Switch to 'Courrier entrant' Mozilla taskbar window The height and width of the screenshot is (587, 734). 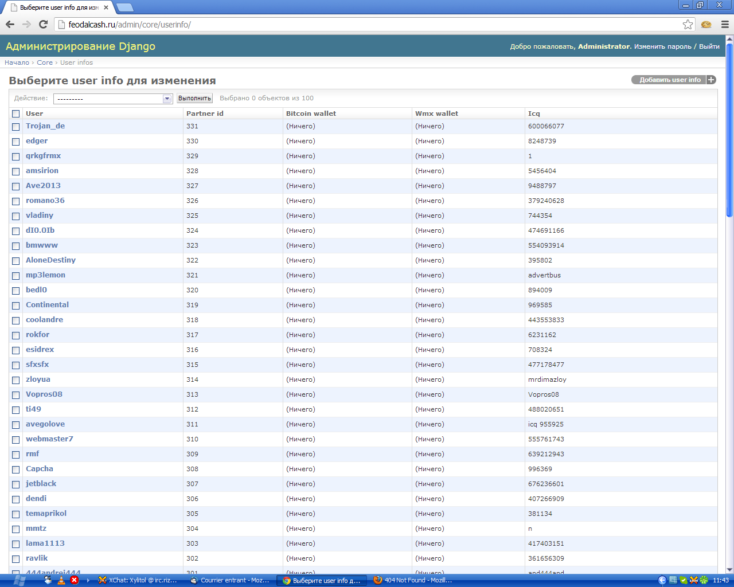[x=229, y=580]
